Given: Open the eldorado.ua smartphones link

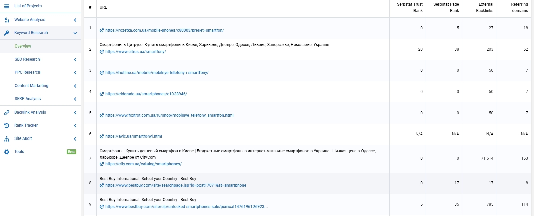Looking at the screenshot, I should click(146, 94).
